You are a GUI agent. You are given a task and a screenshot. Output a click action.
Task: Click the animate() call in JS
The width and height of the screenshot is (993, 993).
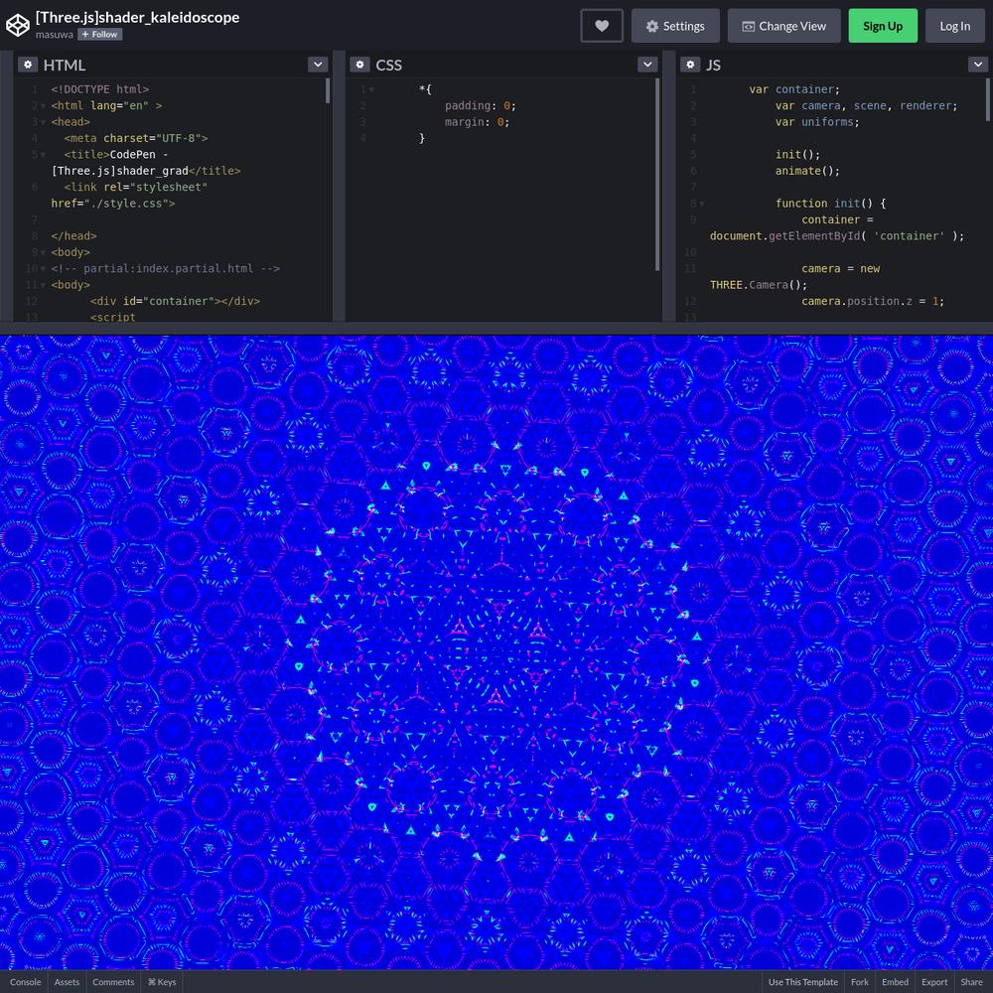pos(806,171)
